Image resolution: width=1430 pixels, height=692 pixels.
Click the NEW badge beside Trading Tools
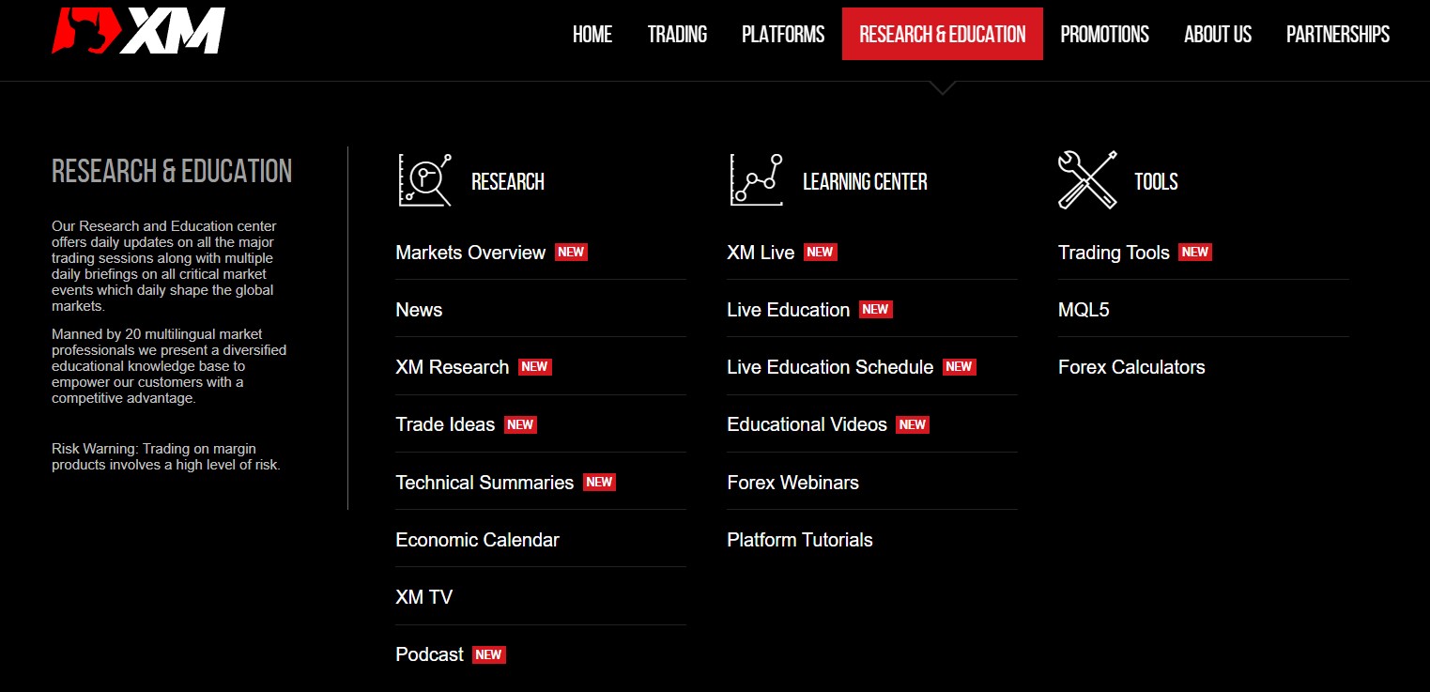tap(1194, 252)
